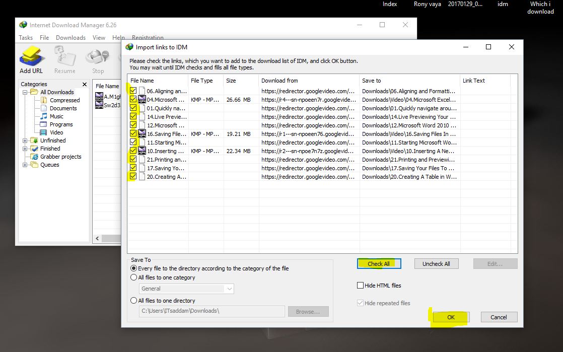Click the MP4 file icon for 16.Saving File

pyautogui.click(x=142, y=133)
